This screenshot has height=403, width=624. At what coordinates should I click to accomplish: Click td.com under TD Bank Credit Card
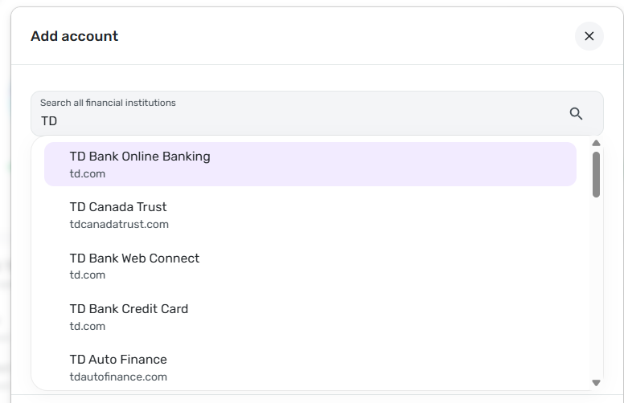87,326
